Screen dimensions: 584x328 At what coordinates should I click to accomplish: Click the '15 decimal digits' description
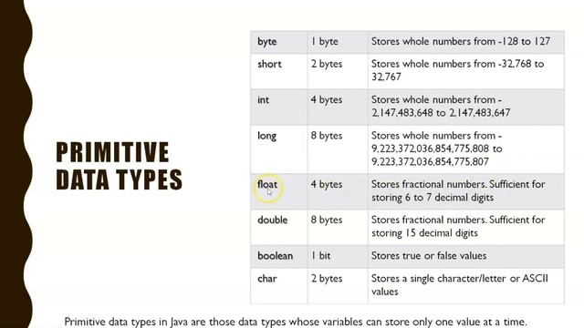pos(458,227)
